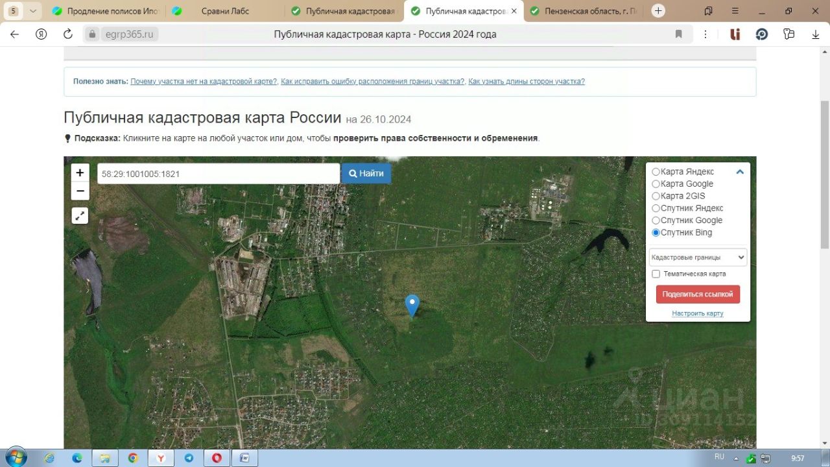
Task: Zoom out the map with the minus button
Action: (80, 191)
